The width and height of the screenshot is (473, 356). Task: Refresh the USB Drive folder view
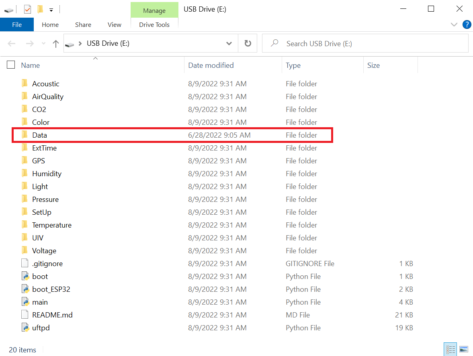(x=248, y=43)
